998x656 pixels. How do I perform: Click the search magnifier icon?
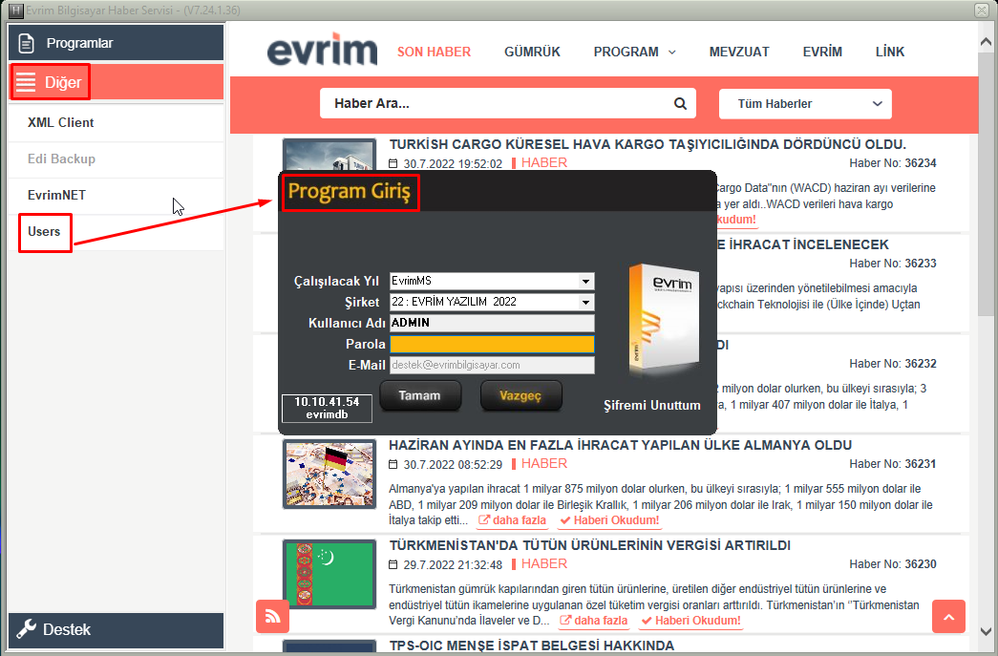pos(680,104)
